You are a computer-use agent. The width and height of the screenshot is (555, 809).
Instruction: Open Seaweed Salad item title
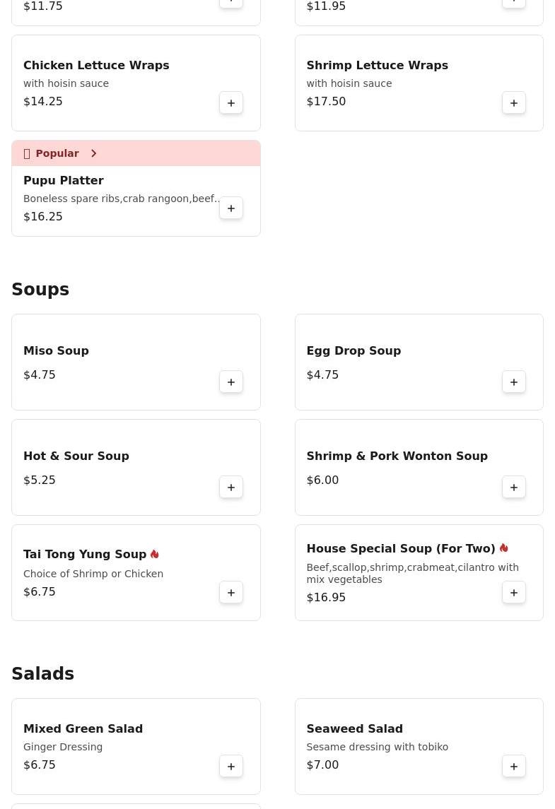pyautogui.click(x=354, y=728)
